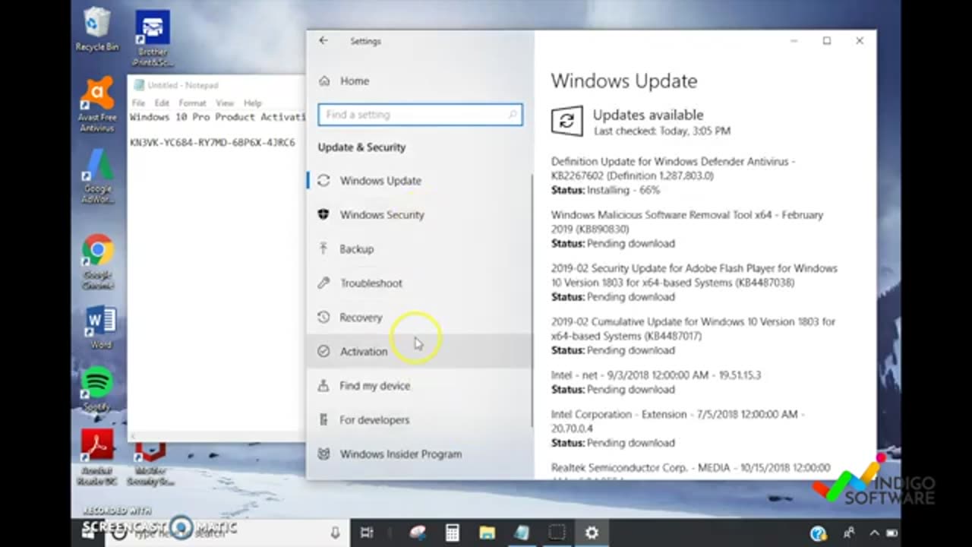Open Notepad Help menu
972x547 pixels.
[x=253, y=103]
